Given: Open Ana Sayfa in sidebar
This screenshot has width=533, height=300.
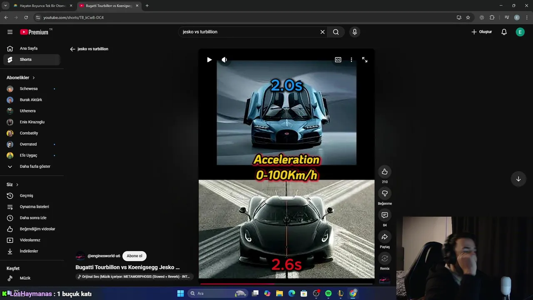Looking at the screenshot, I should click(x=32, y=48).
